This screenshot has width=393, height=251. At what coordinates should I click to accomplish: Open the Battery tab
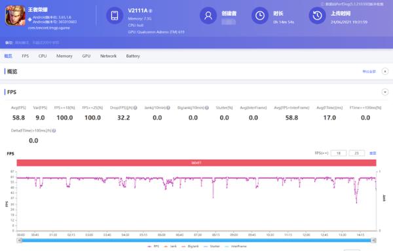pyautogui.click(x=133, y=56)
